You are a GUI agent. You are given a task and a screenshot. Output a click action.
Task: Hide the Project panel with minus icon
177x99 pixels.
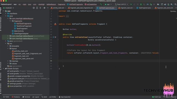(48, 8)
